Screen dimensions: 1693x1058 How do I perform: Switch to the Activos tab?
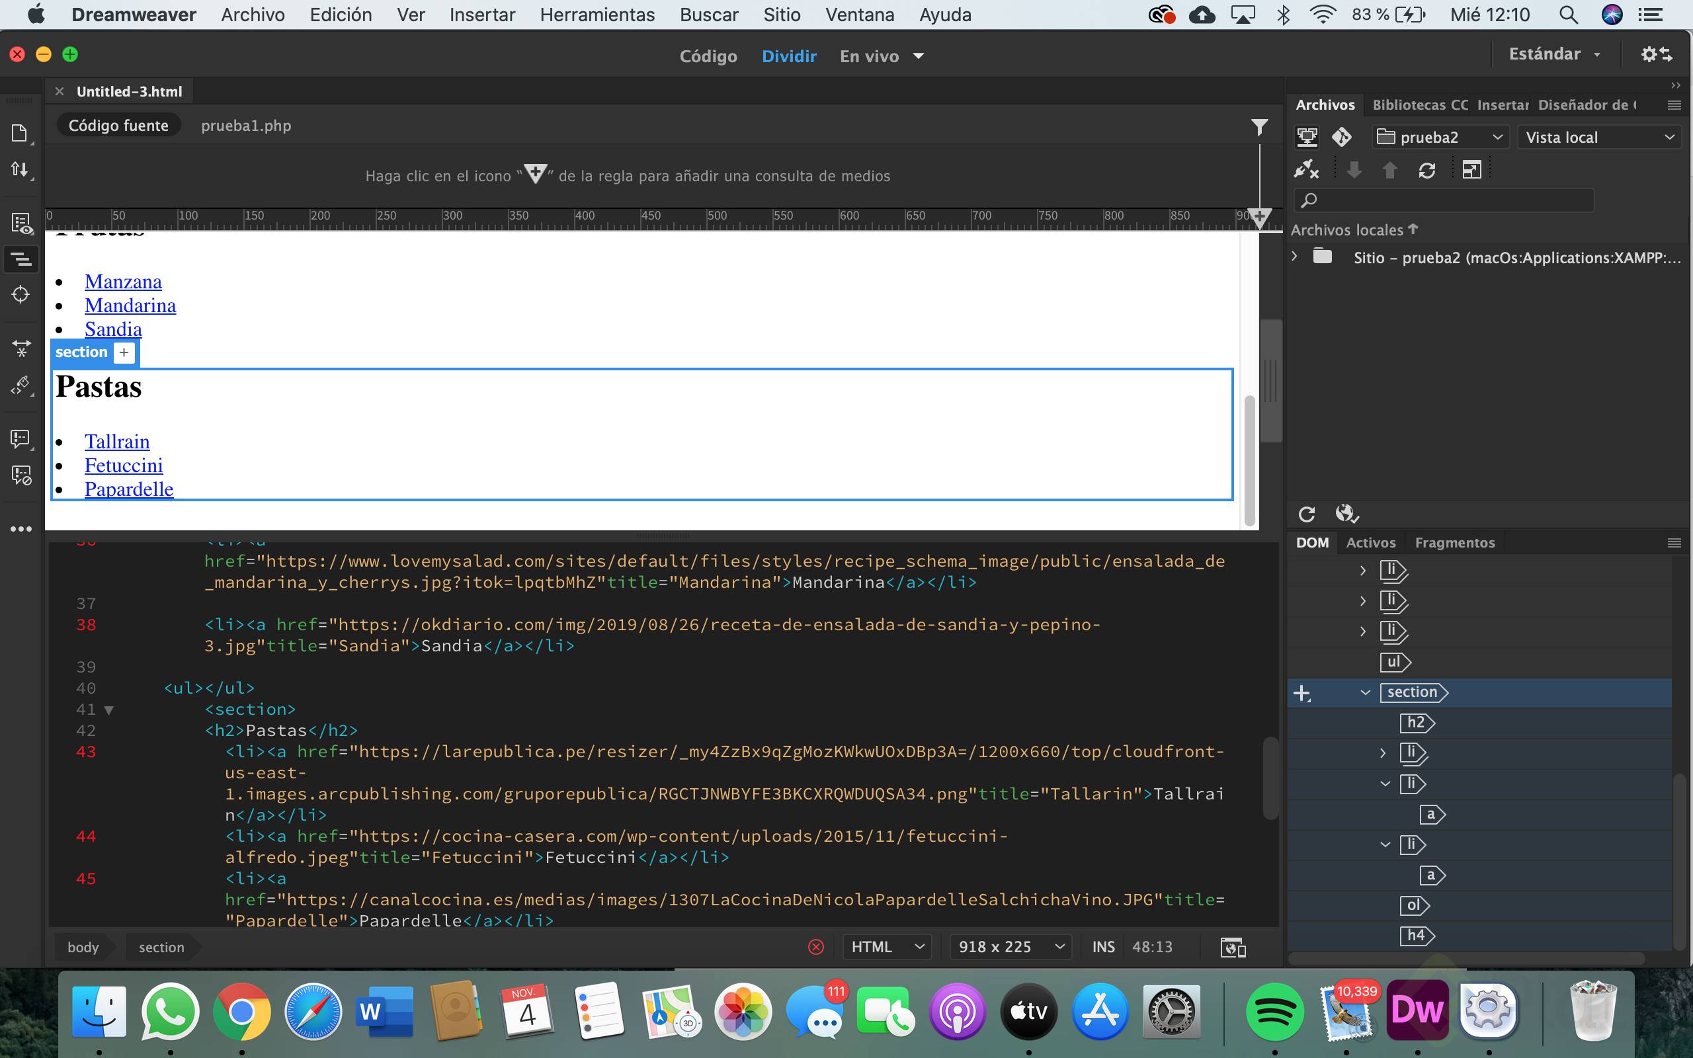(x=1370, y=543)
